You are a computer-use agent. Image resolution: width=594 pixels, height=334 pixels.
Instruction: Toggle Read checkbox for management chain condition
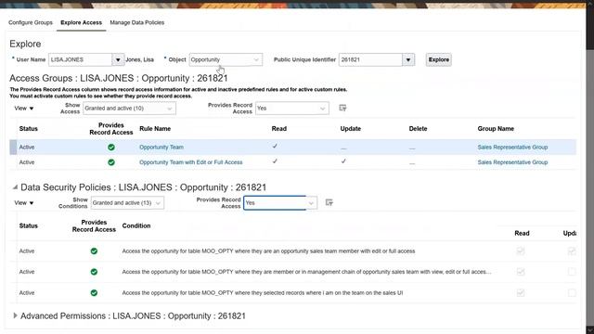[521, 272]
